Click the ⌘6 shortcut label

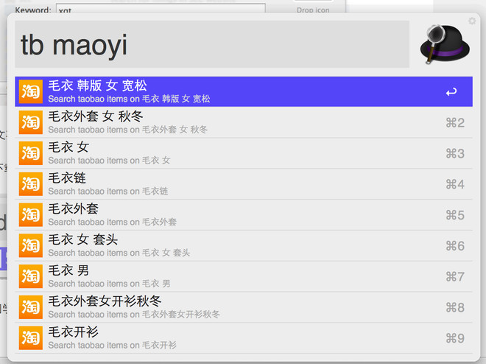(x=455, y=246)
